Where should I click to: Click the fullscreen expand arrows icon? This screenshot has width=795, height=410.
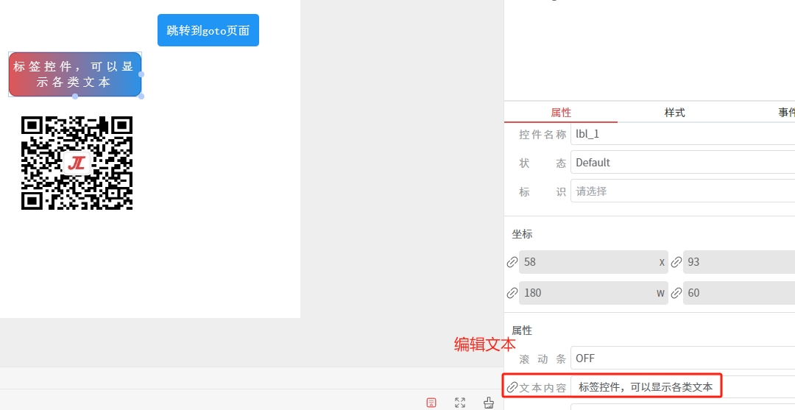[x=460, y=403]
